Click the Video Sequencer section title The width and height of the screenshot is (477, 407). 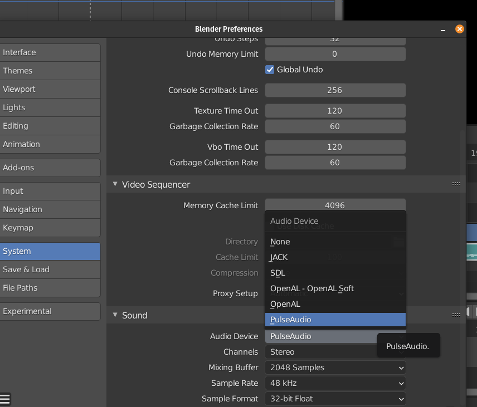(156, 184)
